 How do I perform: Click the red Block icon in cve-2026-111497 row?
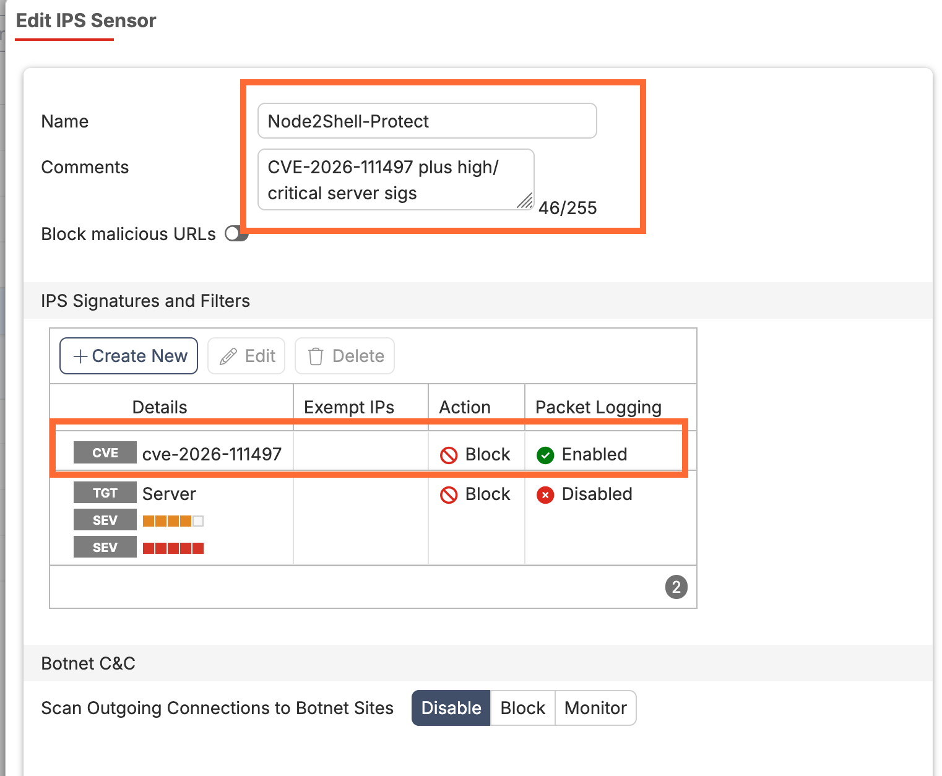pos(449,455)
